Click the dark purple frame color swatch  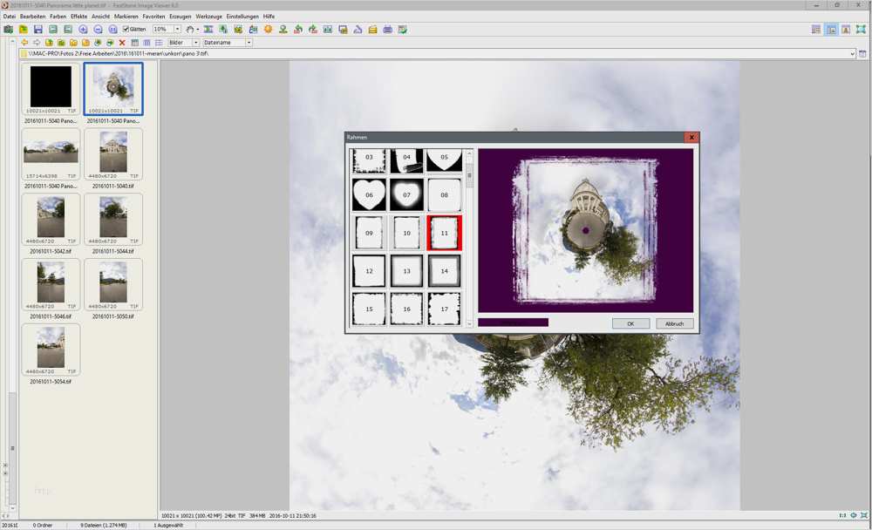pos(513,323)
